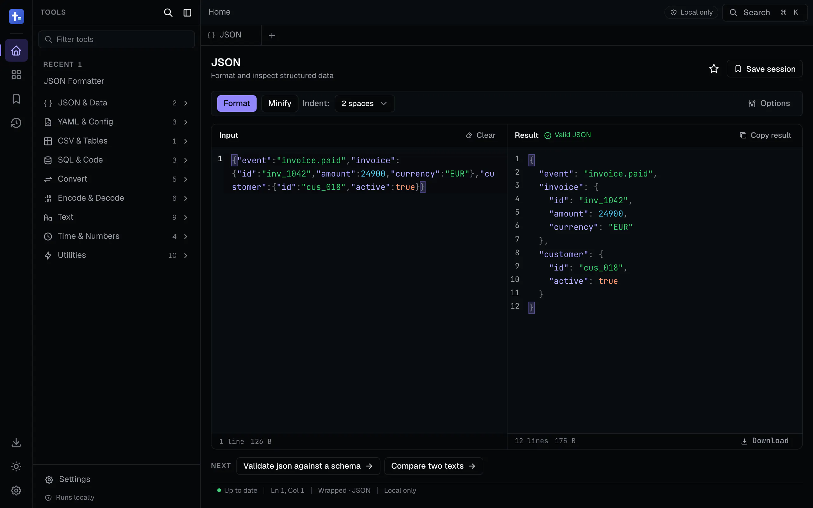Expand the JSON & Data chevron
The image size is (813, 508).
coord(186,103)
